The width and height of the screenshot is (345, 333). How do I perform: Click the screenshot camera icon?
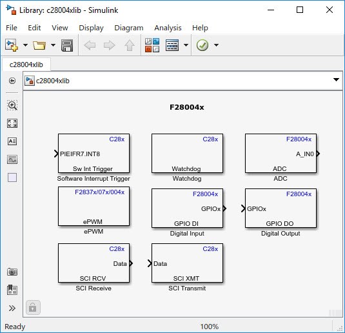(12, 272)
